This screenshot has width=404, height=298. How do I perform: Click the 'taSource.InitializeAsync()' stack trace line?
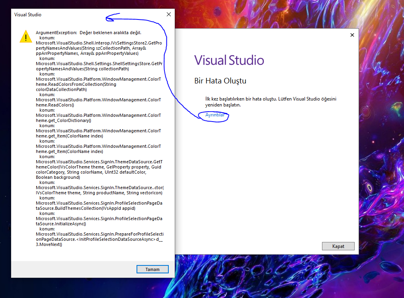61,224
